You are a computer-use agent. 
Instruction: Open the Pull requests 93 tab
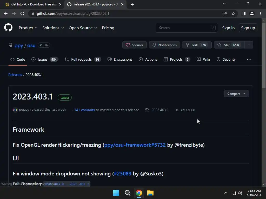click(83, 59)
